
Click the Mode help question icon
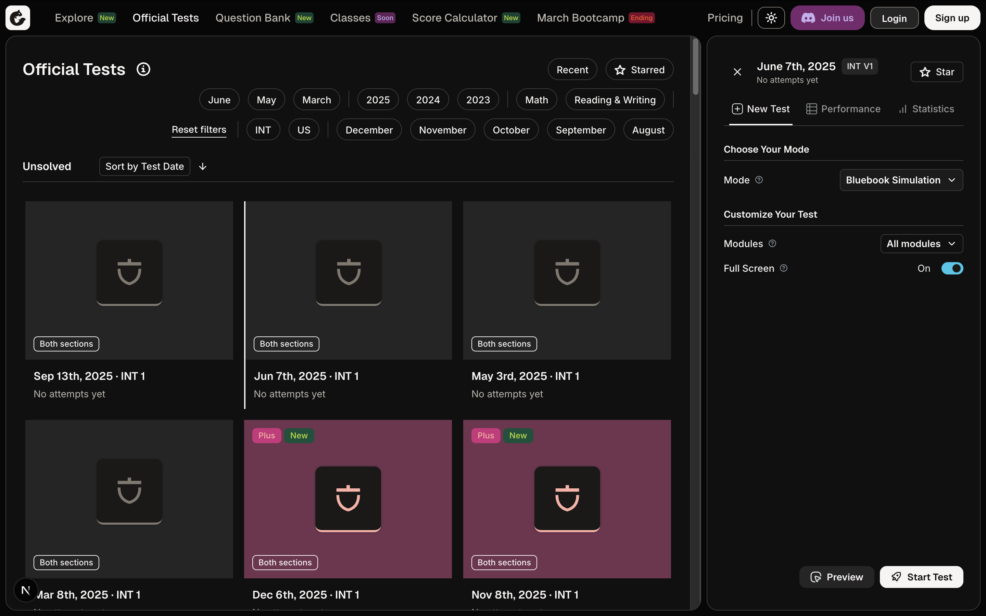[x=759, y=180]
